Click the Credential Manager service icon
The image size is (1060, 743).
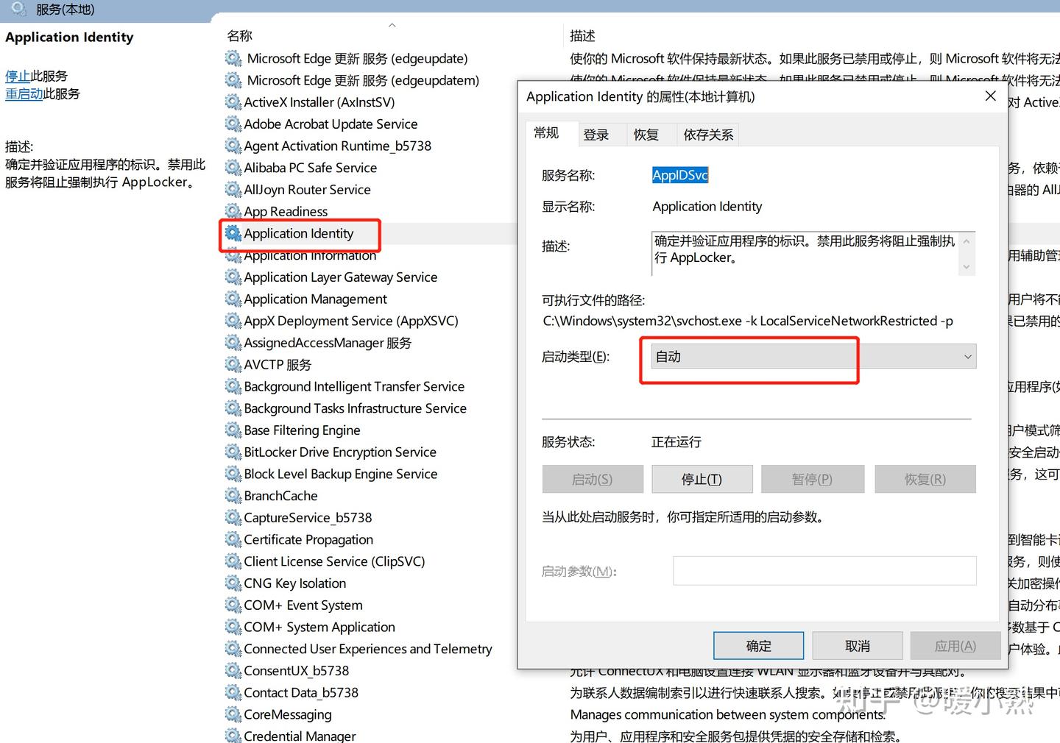(233, 736)
